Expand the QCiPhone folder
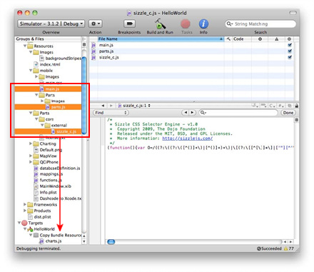 click(x=31, y=162)
